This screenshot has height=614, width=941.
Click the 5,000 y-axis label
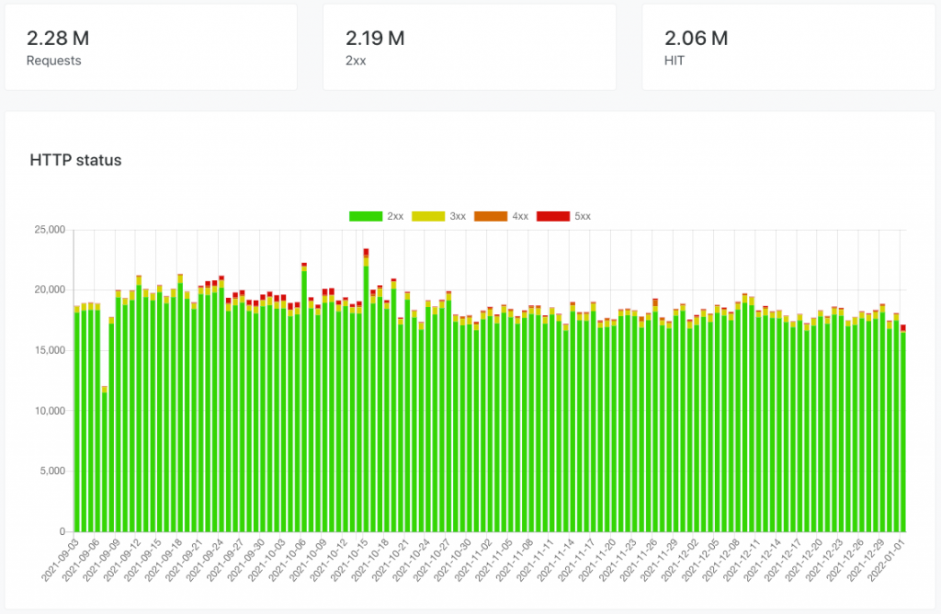[x=52, y=472]
